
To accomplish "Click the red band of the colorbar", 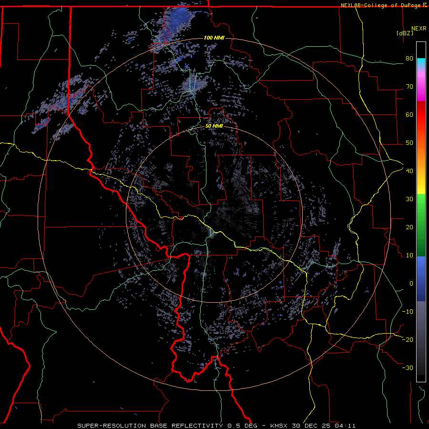I will [x=421, y=115].
